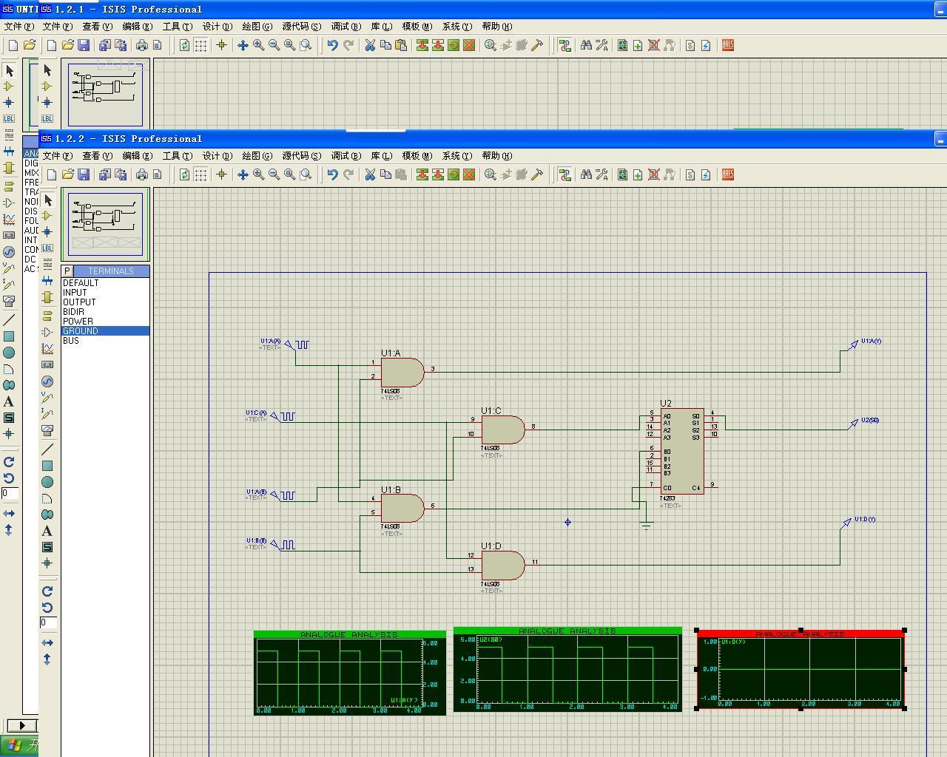Cut selection in 1.2.2 toolbar

coord(370,174)
